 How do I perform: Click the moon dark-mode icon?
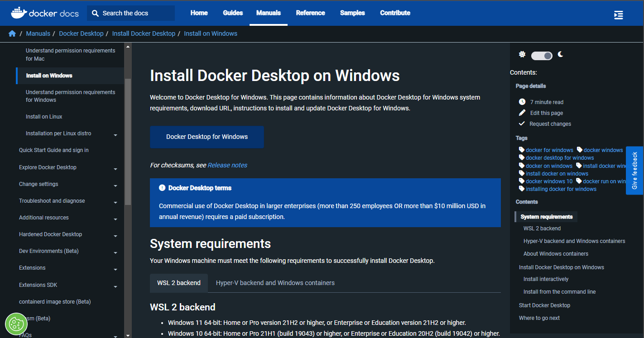click(561, 54)
